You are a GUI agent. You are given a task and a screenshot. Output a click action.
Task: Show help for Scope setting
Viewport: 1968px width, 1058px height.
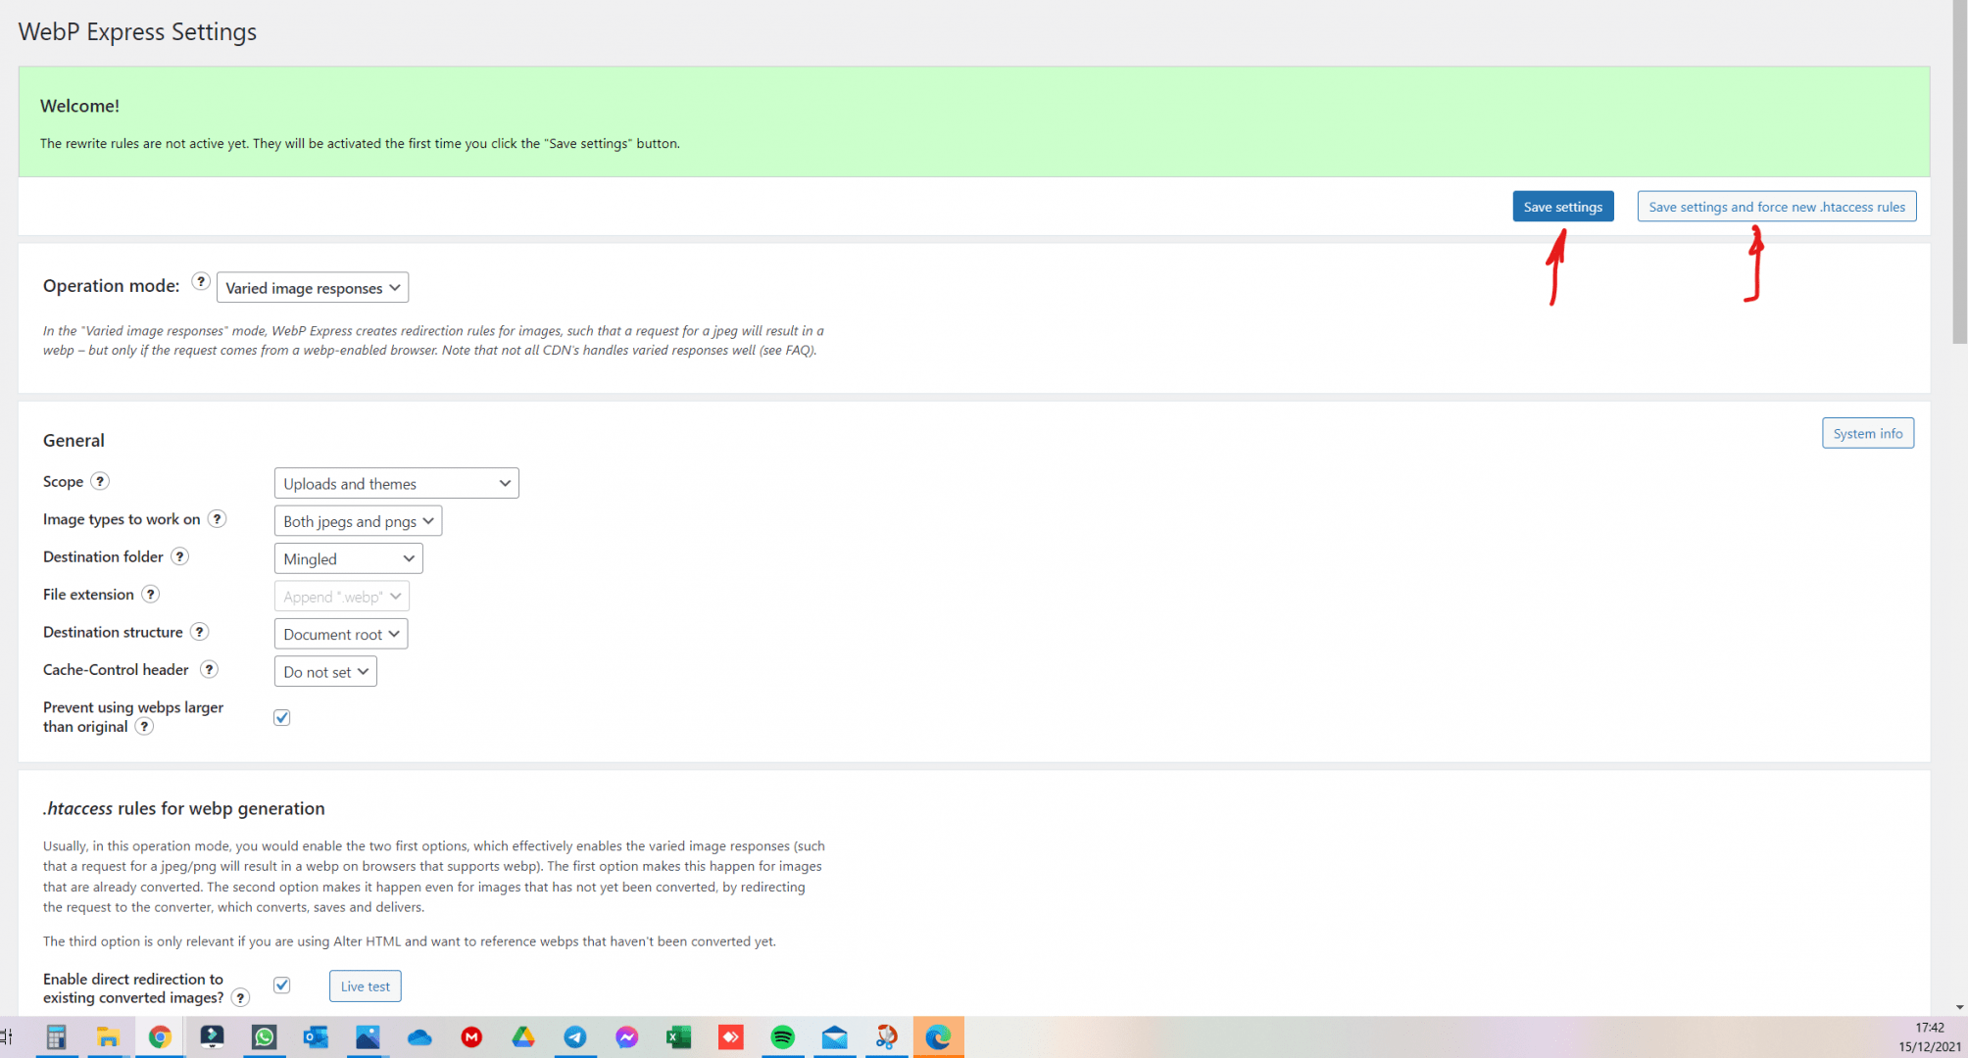click(100, 481)
